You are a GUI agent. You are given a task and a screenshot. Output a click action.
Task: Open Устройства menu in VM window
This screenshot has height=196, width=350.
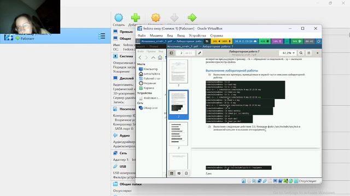tap(197, 35)
